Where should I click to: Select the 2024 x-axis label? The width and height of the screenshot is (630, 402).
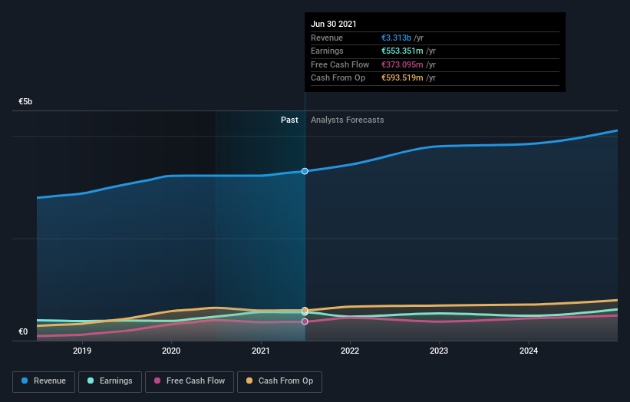pos(529,351)
